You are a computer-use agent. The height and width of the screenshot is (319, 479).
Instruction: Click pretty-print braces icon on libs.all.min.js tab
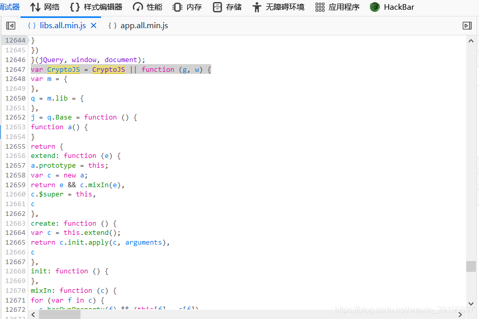32,26
